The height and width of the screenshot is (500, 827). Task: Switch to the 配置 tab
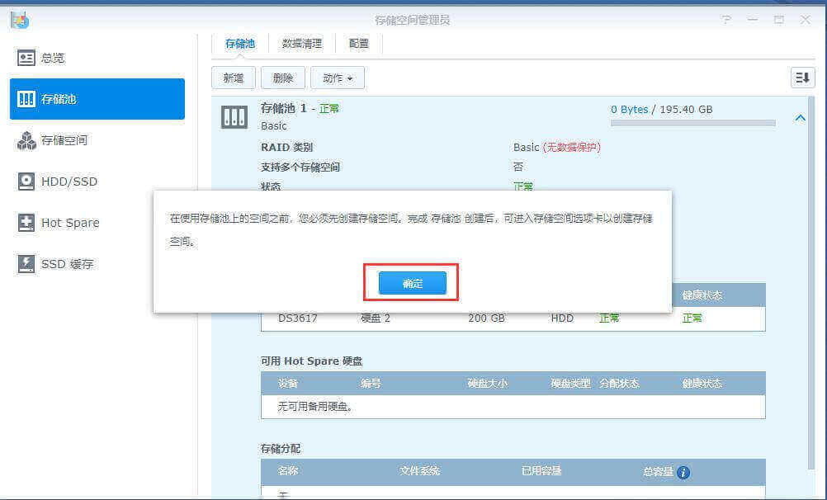[359, 43]
